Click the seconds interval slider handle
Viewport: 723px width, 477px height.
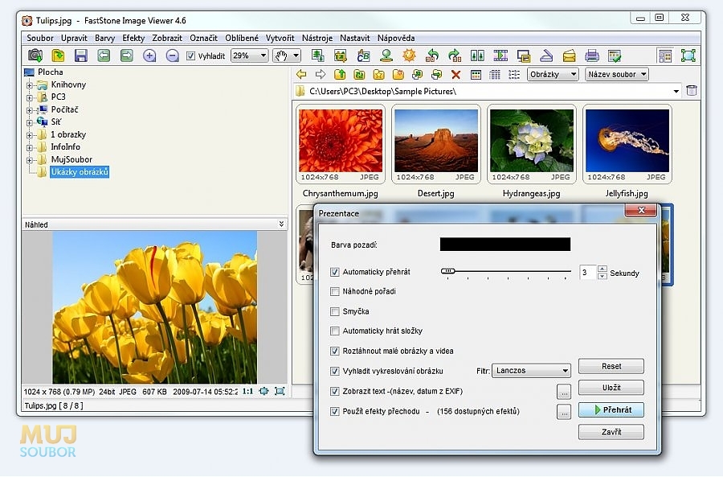(x=447, y=271)
